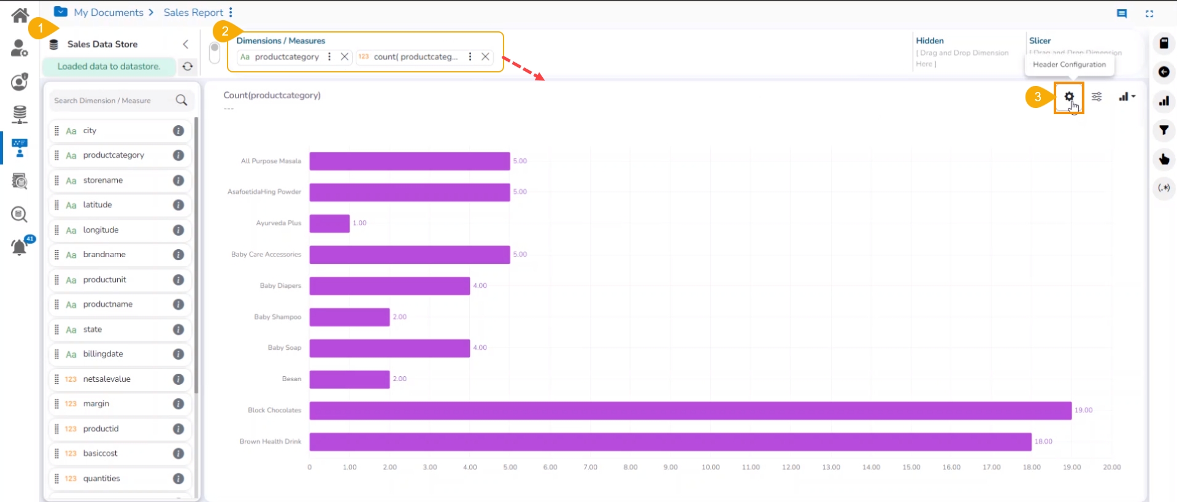Open Sales Report options menu
The image size is (1177, 502).
[x=231, y=12]
